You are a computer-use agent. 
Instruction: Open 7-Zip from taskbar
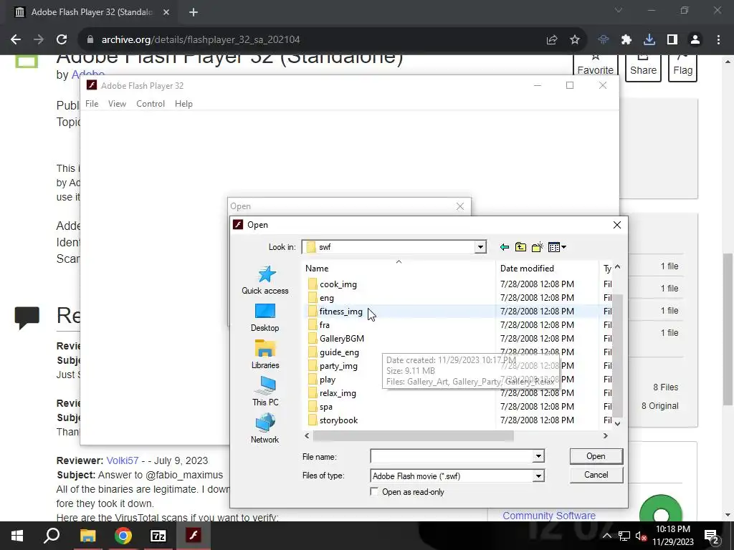click(158, 536)
